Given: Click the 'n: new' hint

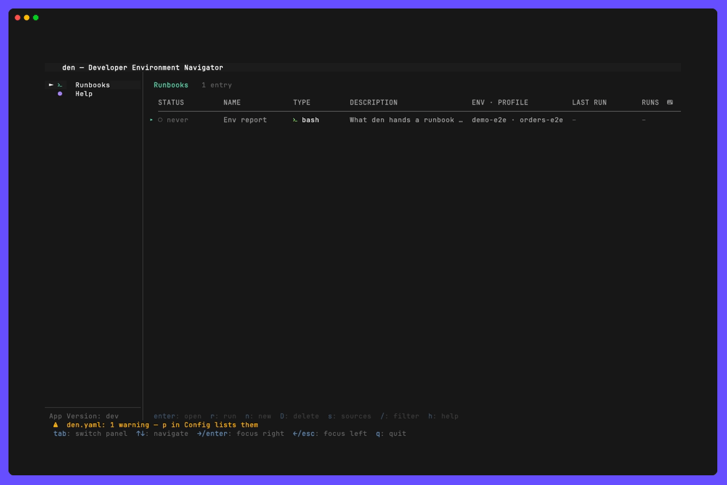Looking at the screenshot, I should click(258, 416).
